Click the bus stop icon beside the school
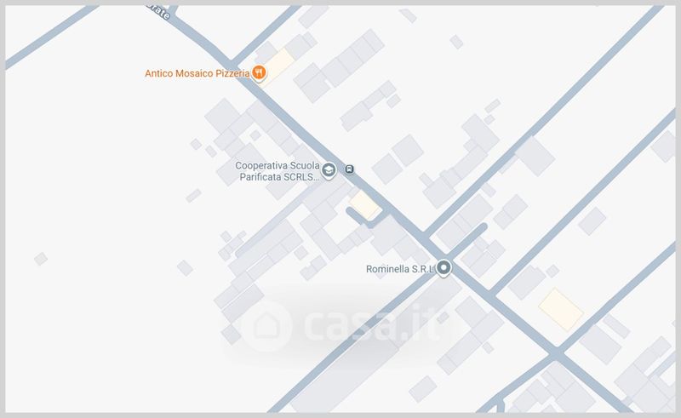The width and height of the screenshot is (681, 418). (350, 169)
